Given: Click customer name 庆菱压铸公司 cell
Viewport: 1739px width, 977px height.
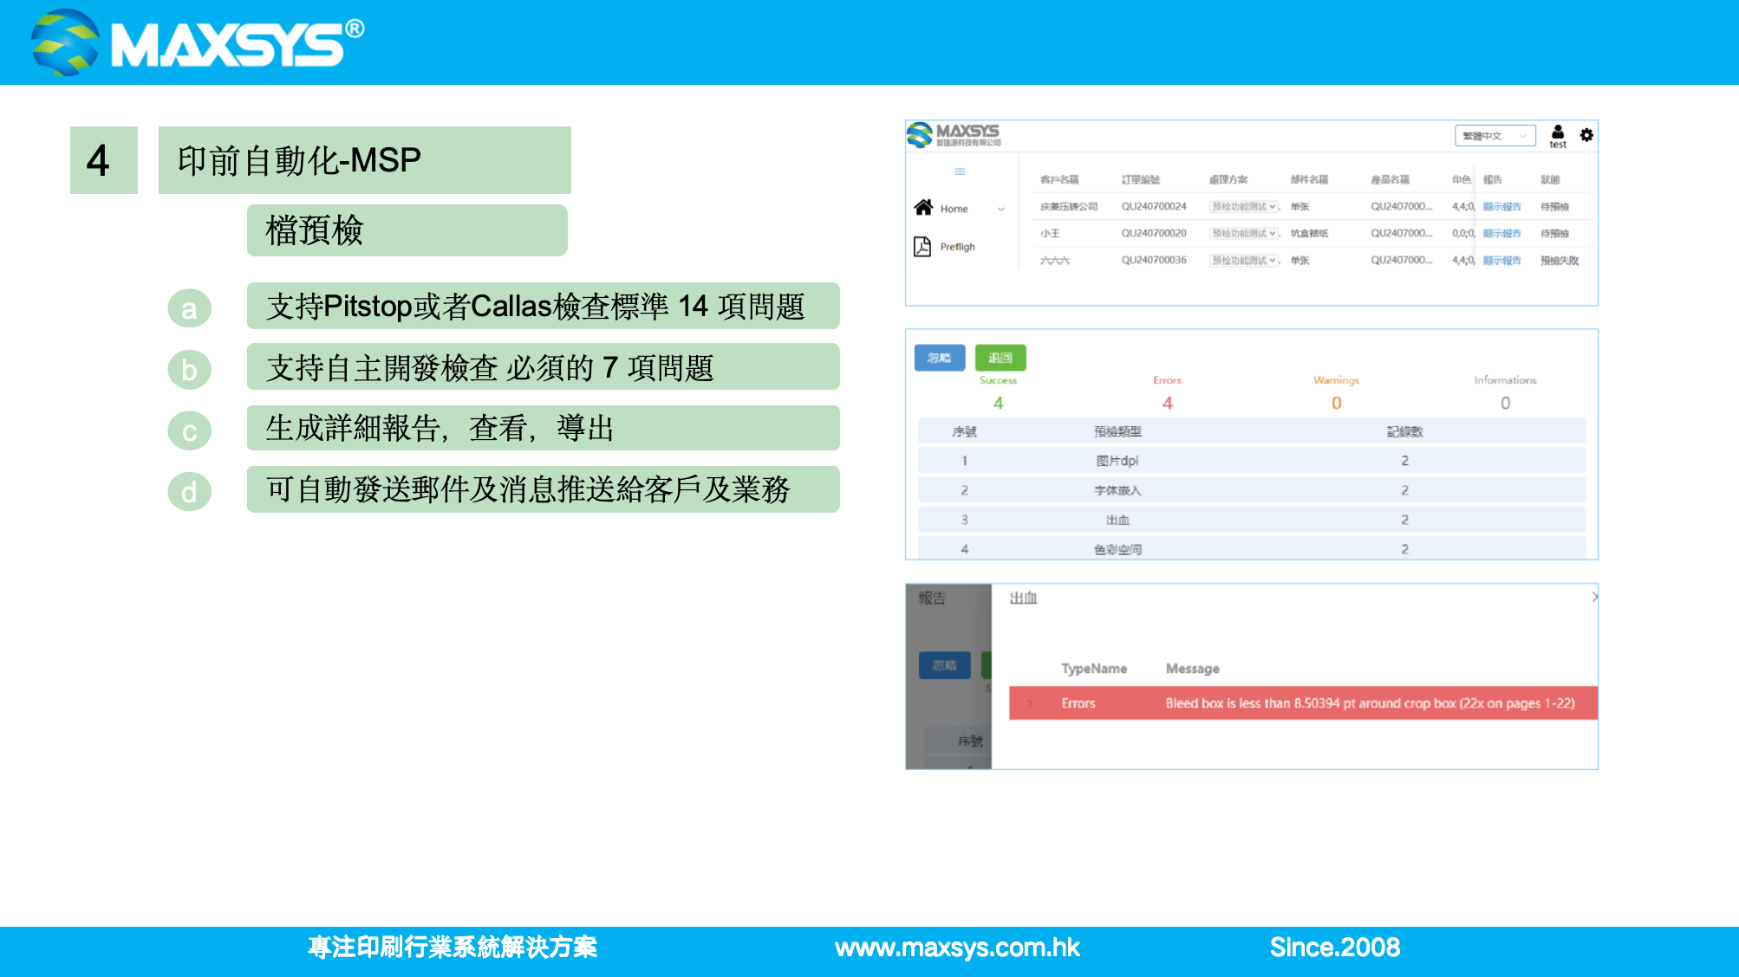Looking at the screenshot, I should coord(1069,207).
